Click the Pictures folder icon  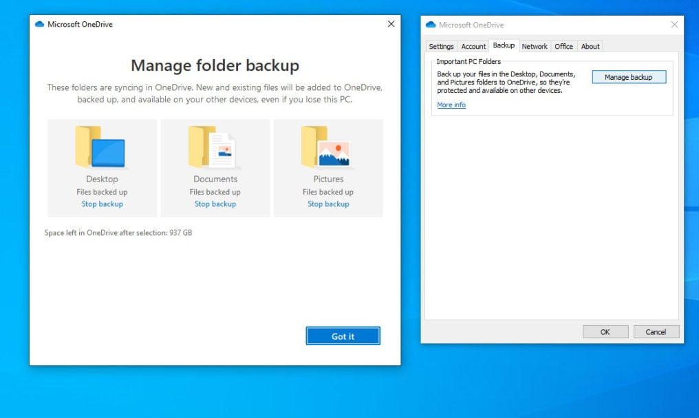327,147
